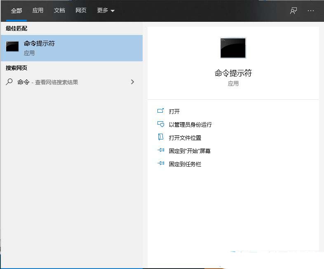324x269 pixels.
Task: Choose 打开文件位置 text in the actions list
Action: [185, 138]
